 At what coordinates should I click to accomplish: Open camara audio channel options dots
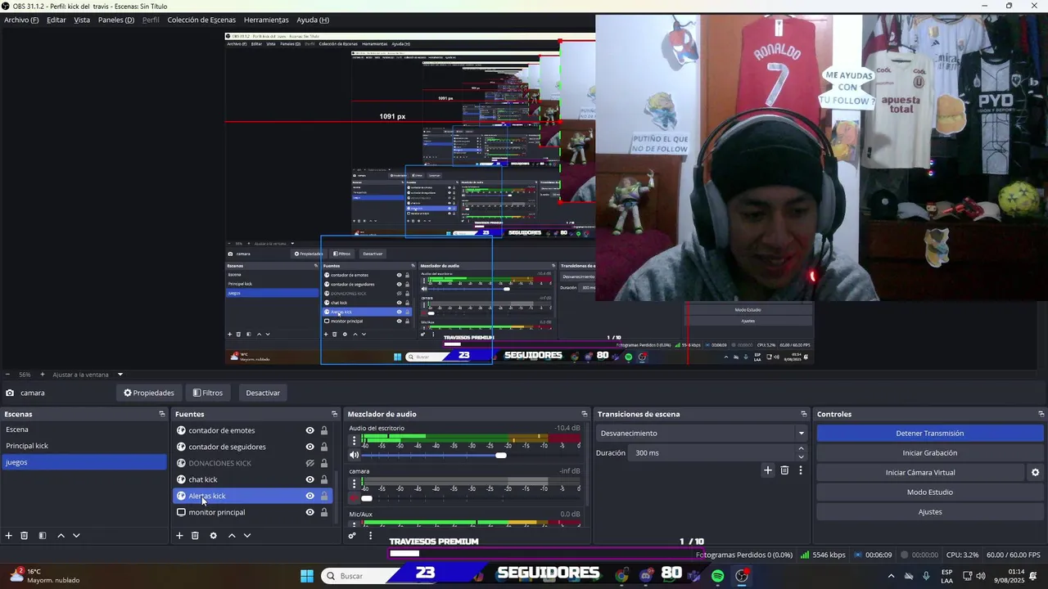point(355,483)
